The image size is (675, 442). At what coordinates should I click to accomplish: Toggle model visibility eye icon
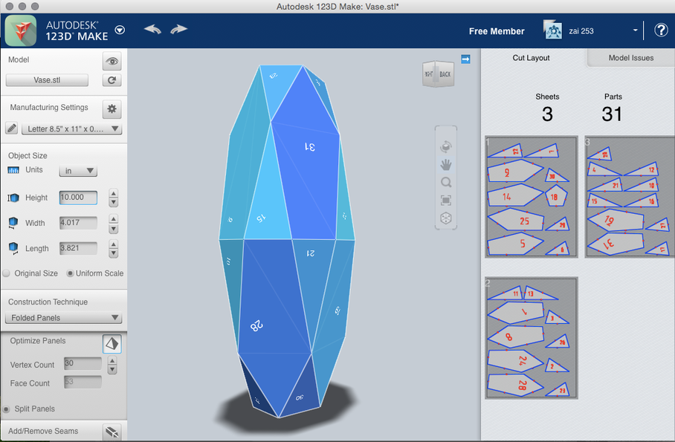tap(112, 61)
